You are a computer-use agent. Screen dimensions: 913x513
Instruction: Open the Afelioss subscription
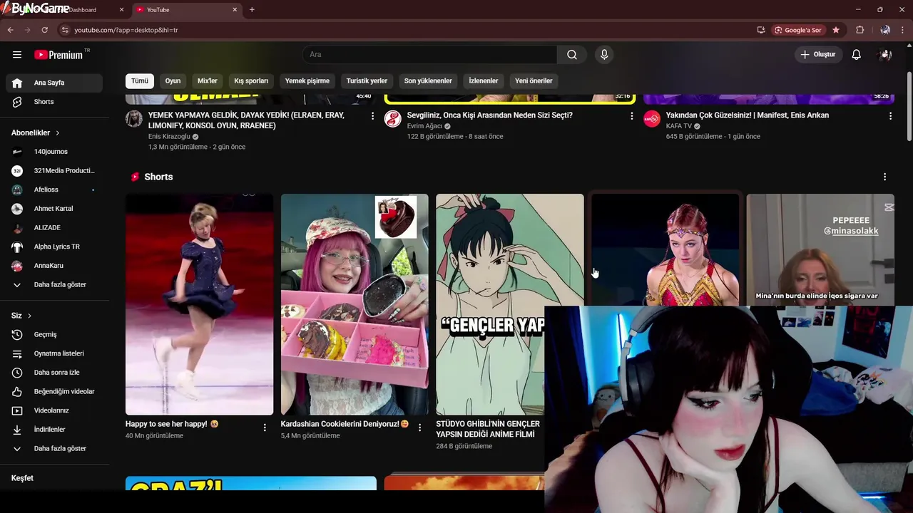point(54,190)
